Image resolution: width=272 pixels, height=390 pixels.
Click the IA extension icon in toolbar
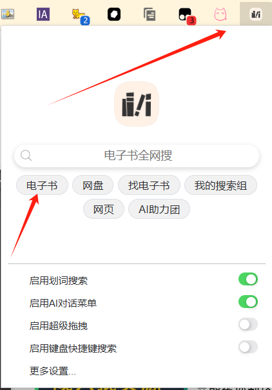click(x=43, y=14)
